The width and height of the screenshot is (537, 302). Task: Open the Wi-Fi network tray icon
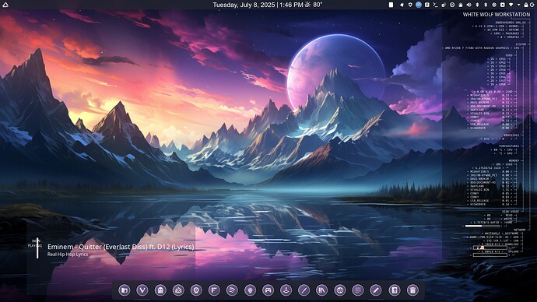coord(511,5)
